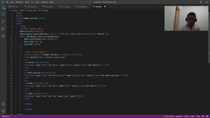This screenshot has width=210, height=118.
Task: Click the closing </form> tag line
Action: pyautogui.click(x=28, y=104)
